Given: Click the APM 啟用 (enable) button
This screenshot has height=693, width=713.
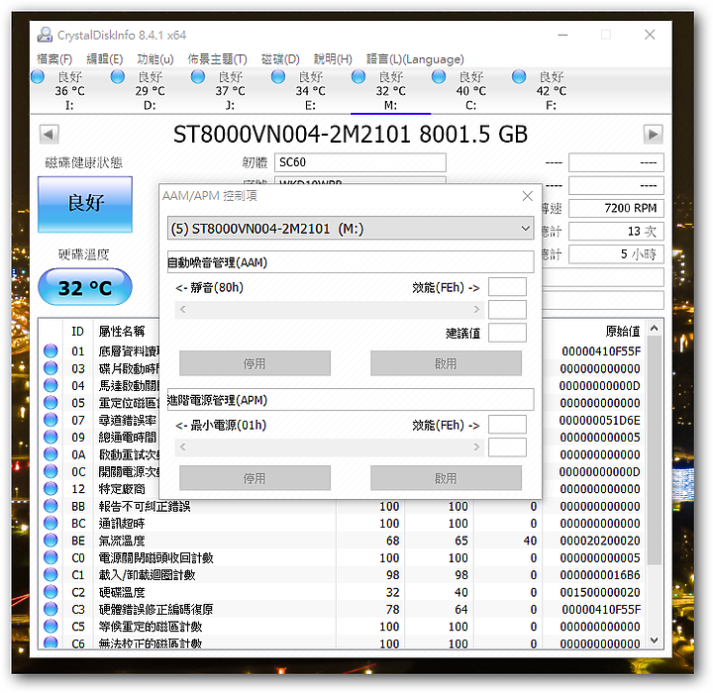Looking at the screenshot, I should point(446,478).
